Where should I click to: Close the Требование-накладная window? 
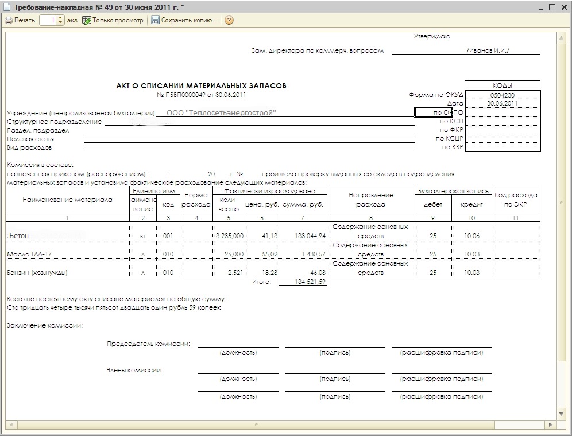pos(563,7)
